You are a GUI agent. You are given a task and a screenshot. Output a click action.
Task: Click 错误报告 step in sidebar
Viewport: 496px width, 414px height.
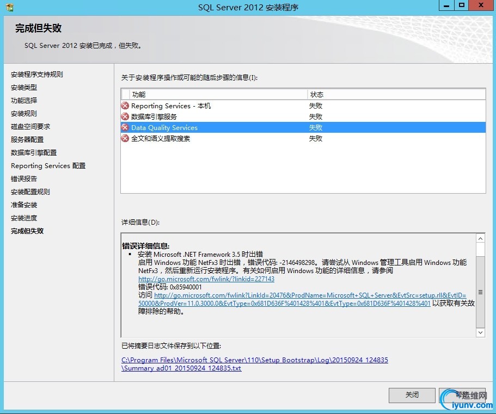[x=24, y=179]
